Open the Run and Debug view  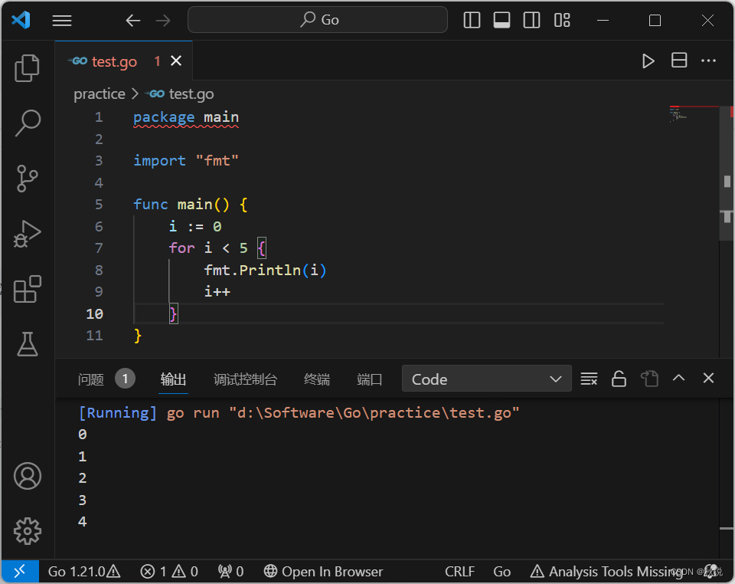28,233
